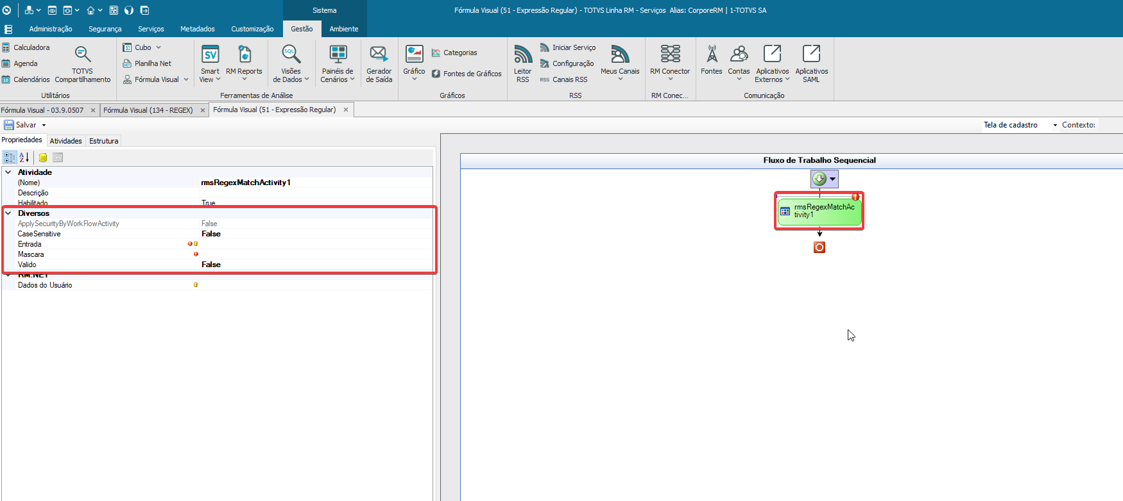Open the Ambiente ribbon tab
The height and width of the screenshot is (501, 1123).
click(x=344, y=29)
